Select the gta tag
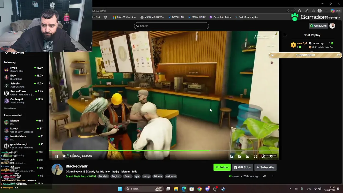Screen dimensions: 343x193 pyautogui.click(x=137, y=176)
